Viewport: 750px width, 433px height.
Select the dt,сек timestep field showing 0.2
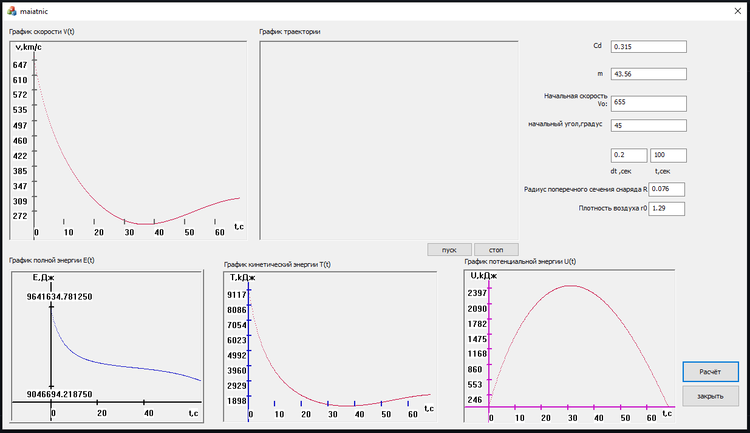click(629, 155)
